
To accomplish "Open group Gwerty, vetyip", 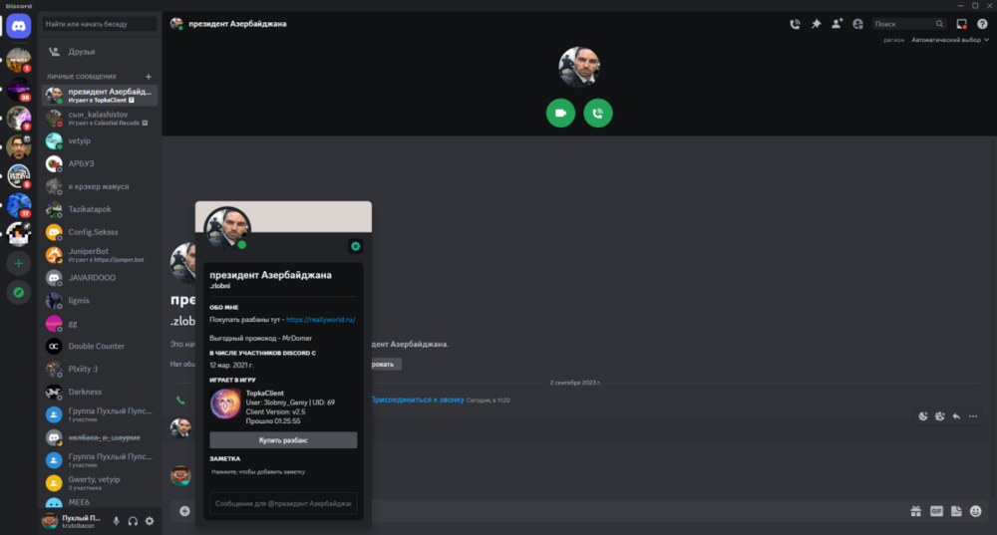I will [99, 483].
